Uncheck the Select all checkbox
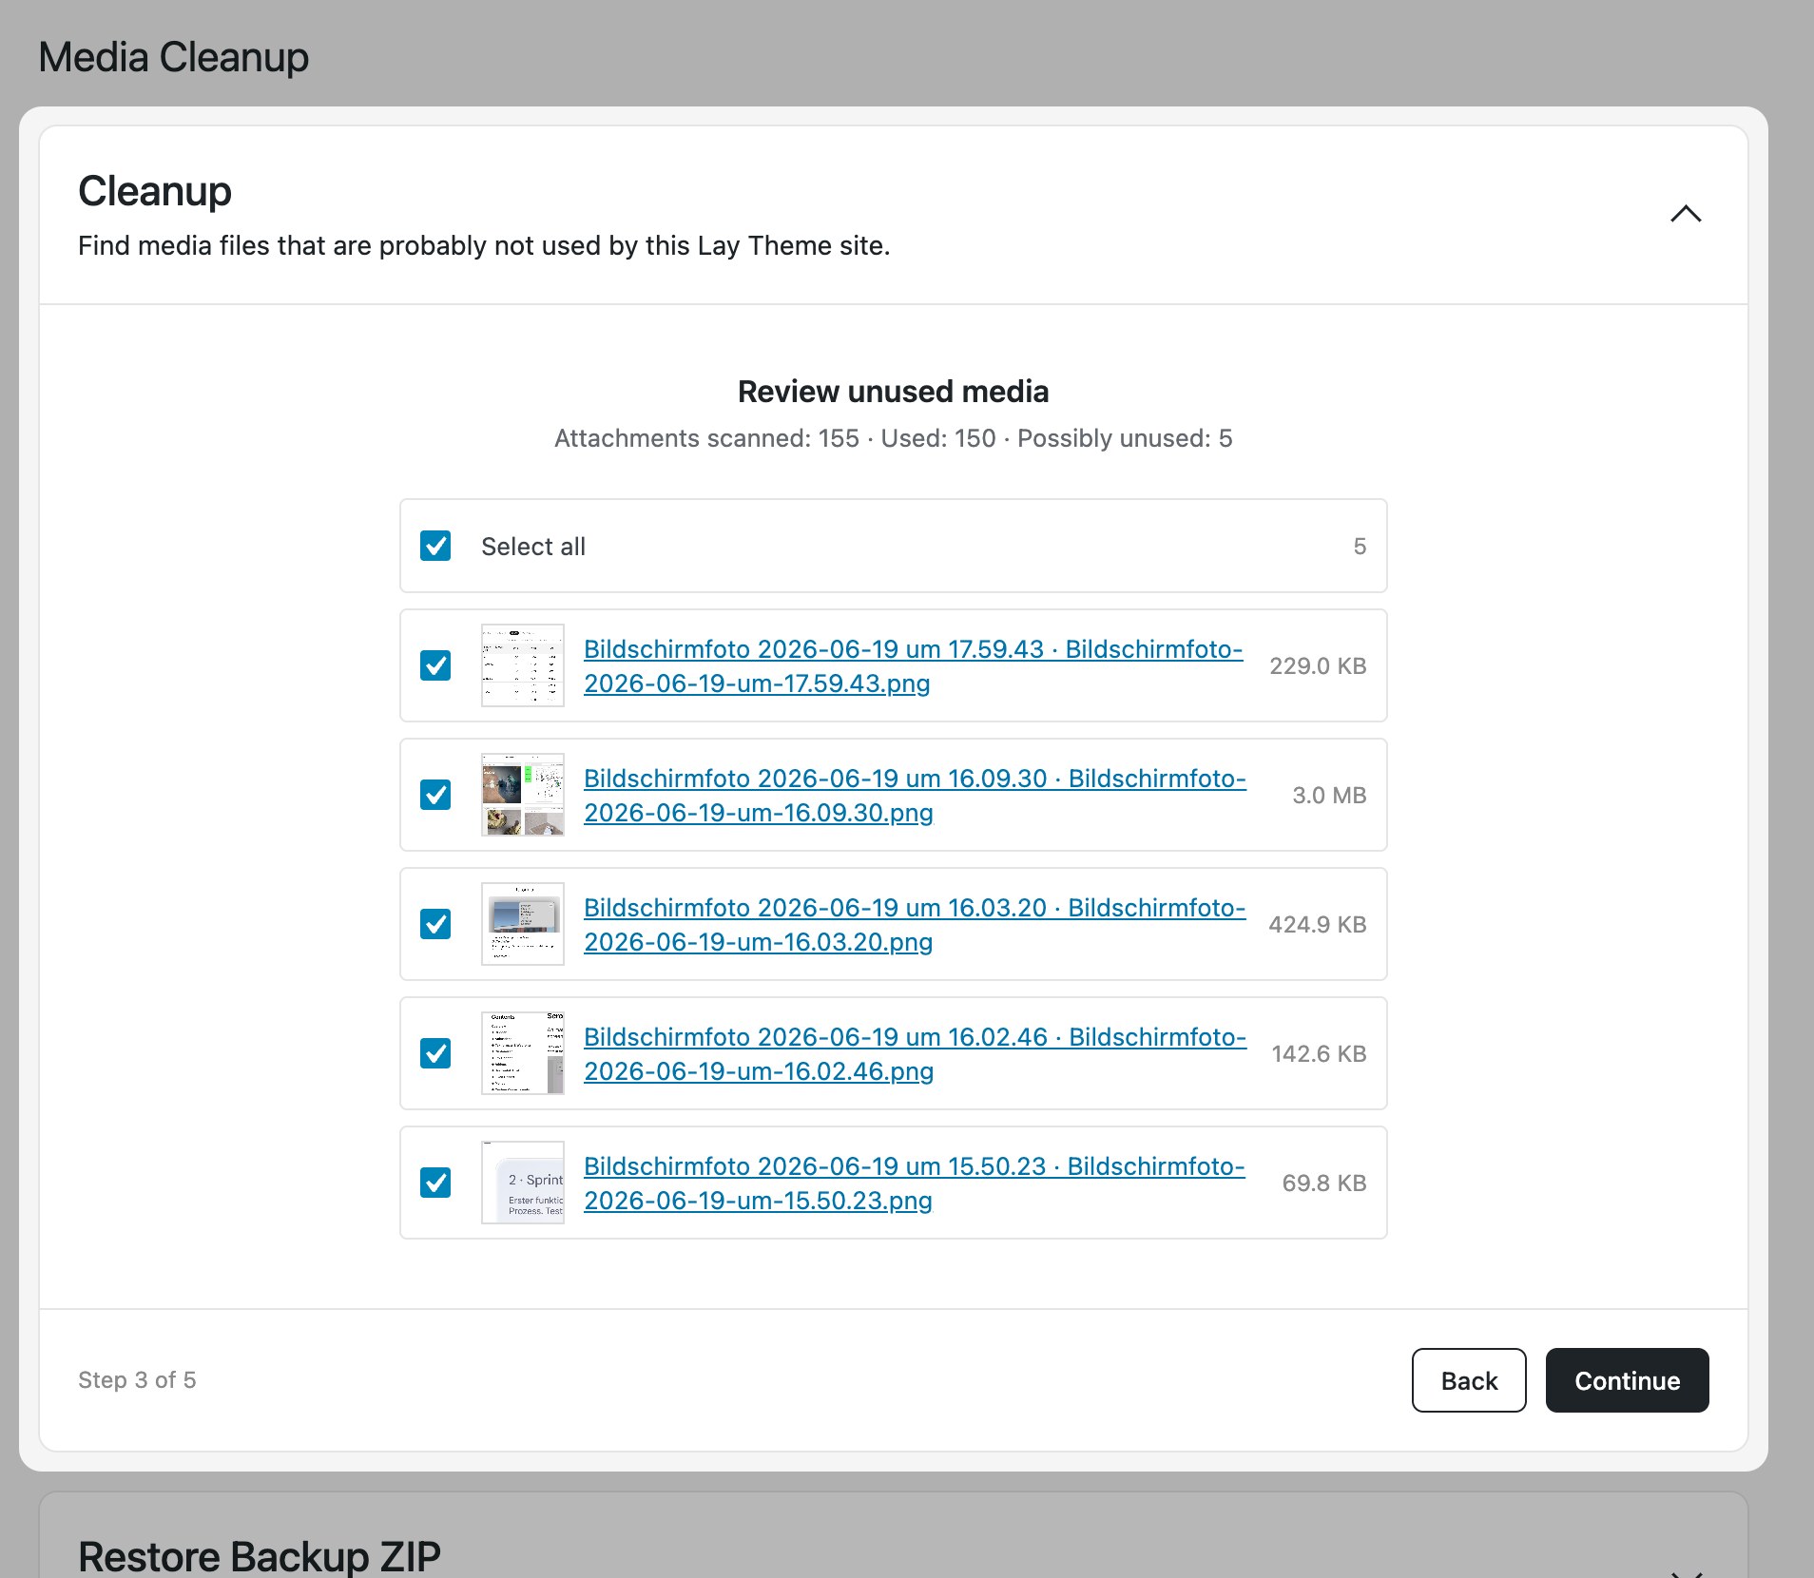Image resolution: width=1814 pixels, height=1578 pixels. 435,546
